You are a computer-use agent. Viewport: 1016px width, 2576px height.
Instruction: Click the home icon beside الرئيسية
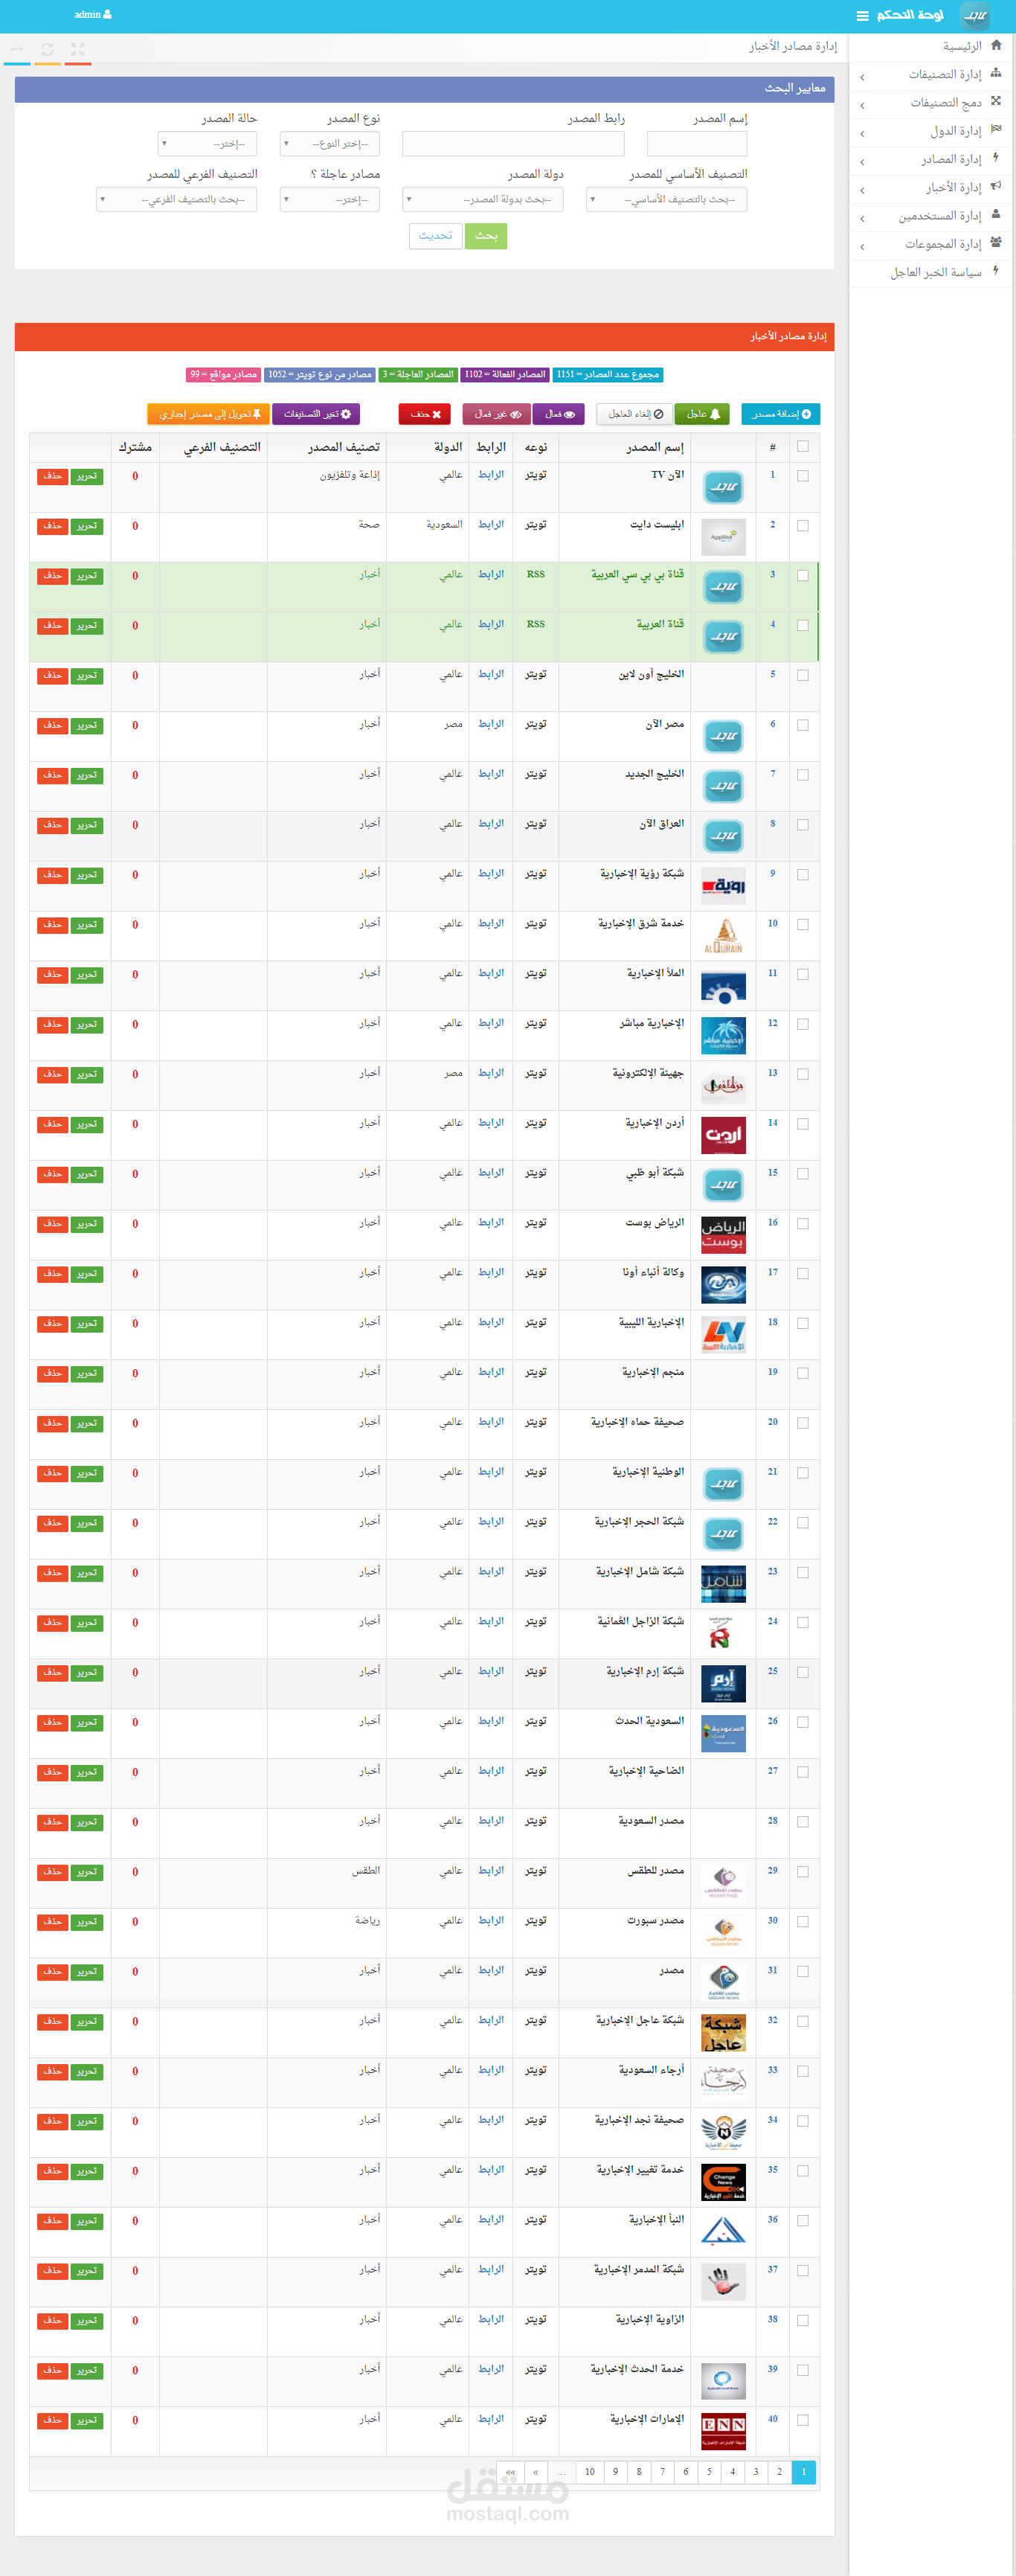coord(995,45)
